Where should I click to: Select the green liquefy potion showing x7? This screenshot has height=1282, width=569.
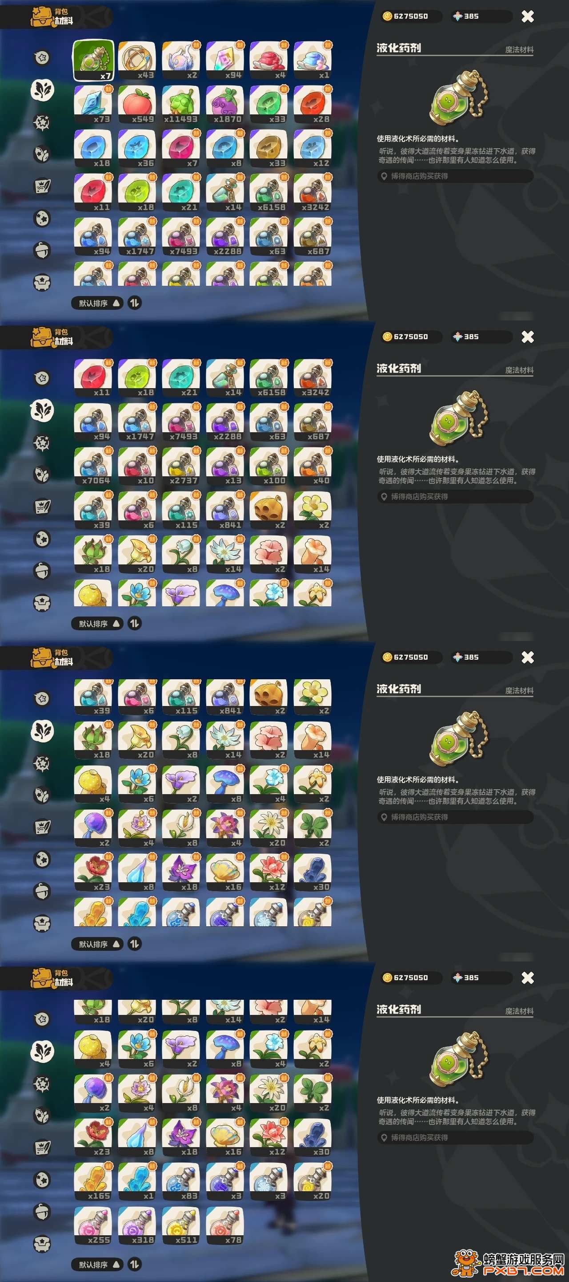(x=93, y=61)
